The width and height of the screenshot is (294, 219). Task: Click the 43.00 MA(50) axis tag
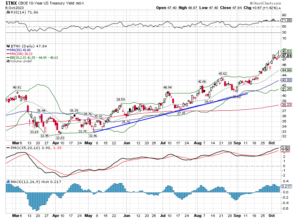pyautogui.click(x=286, y=80)
